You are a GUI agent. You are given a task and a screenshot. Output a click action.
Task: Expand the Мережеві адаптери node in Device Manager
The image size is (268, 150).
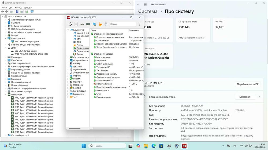(x=6, y=70)
